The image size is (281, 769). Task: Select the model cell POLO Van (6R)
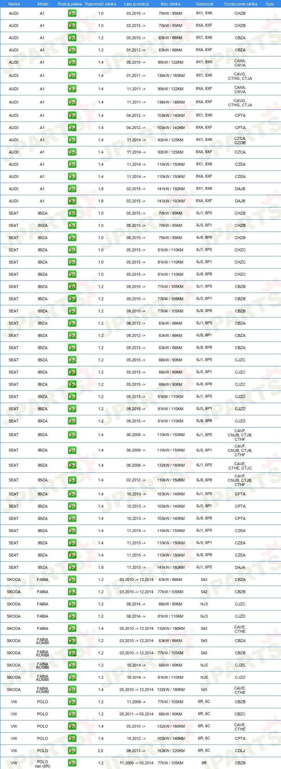click(x=42, y=764)
